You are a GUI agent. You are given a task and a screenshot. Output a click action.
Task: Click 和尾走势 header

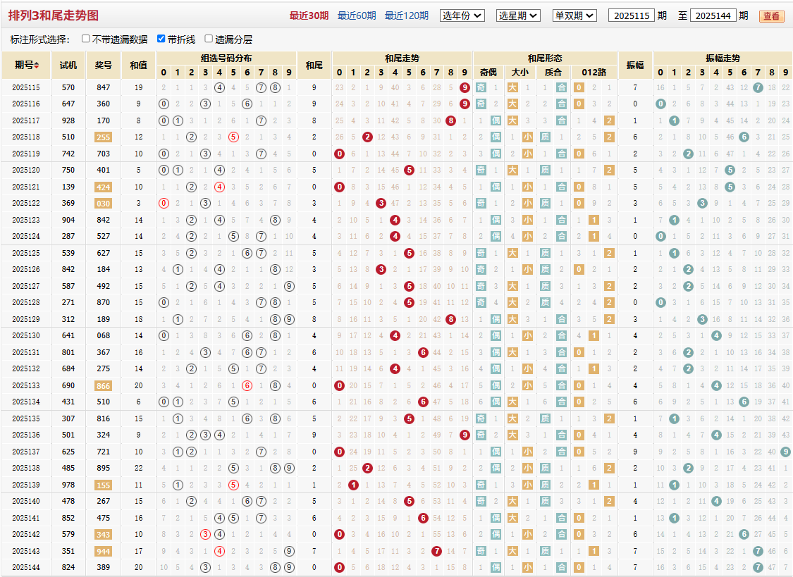click(x=402, y=58)
